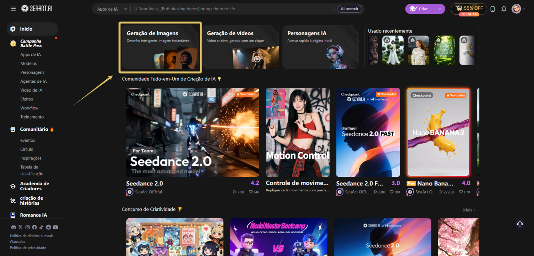Click the graduation cap icon for Academia de Criadores
Viewport: 534px width, 256px height.
tap(13, 186)
